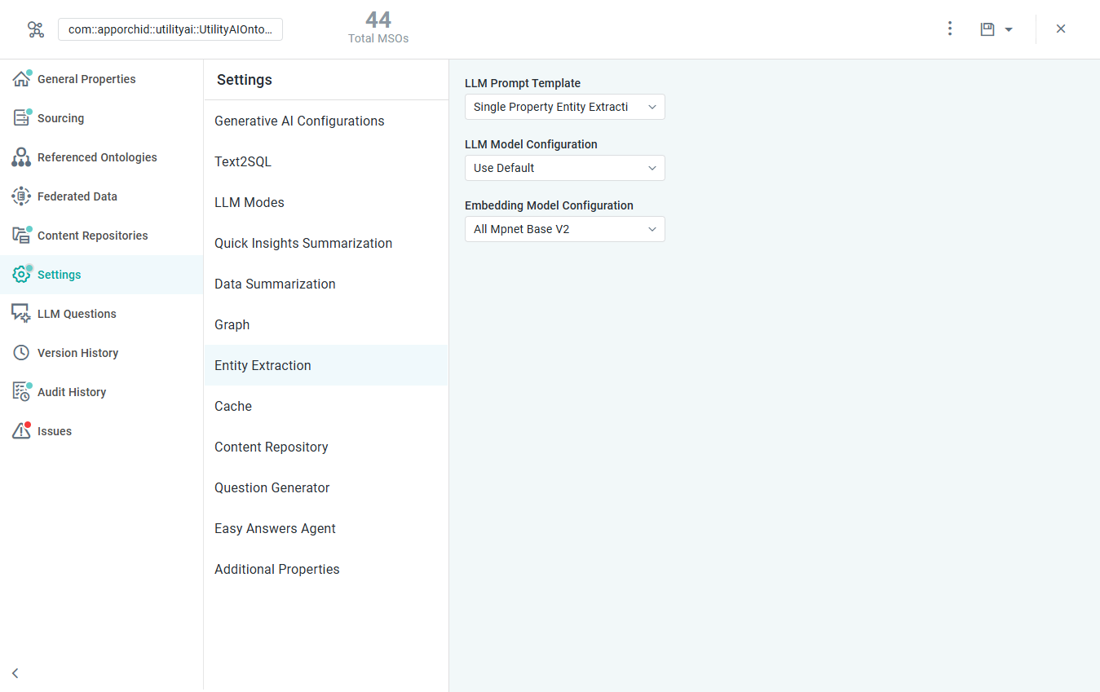Click the Federated Data icon
Screen dimensions: 1100x692
click(x=21, y=196)
